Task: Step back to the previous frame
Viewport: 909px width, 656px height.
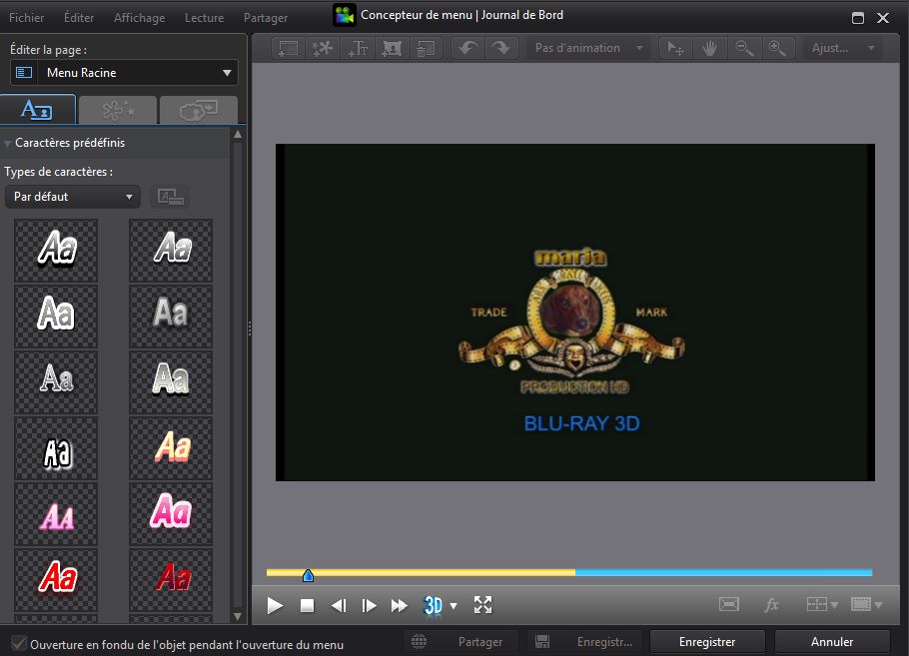Action: click(339, 606)
